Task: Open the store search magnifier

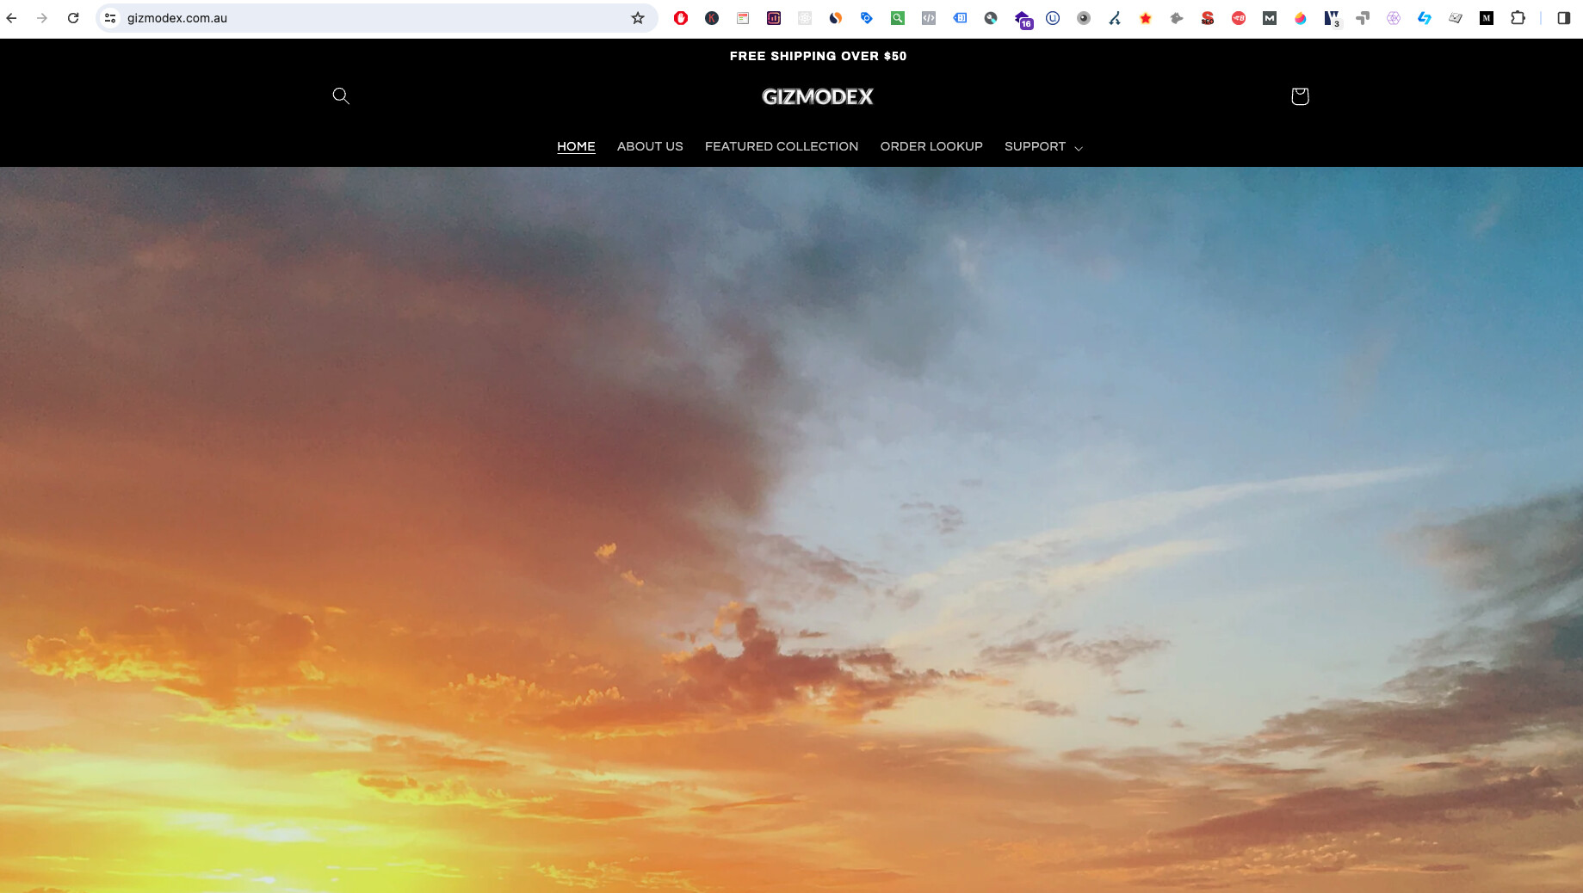Action: tap(341, 95)
